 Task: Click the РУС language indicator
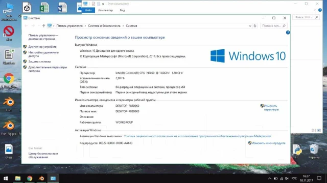(x=294, y=178)
